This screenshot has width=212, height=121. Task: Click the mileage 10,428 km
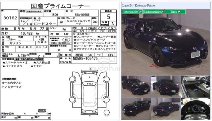[x=30, y=33]
